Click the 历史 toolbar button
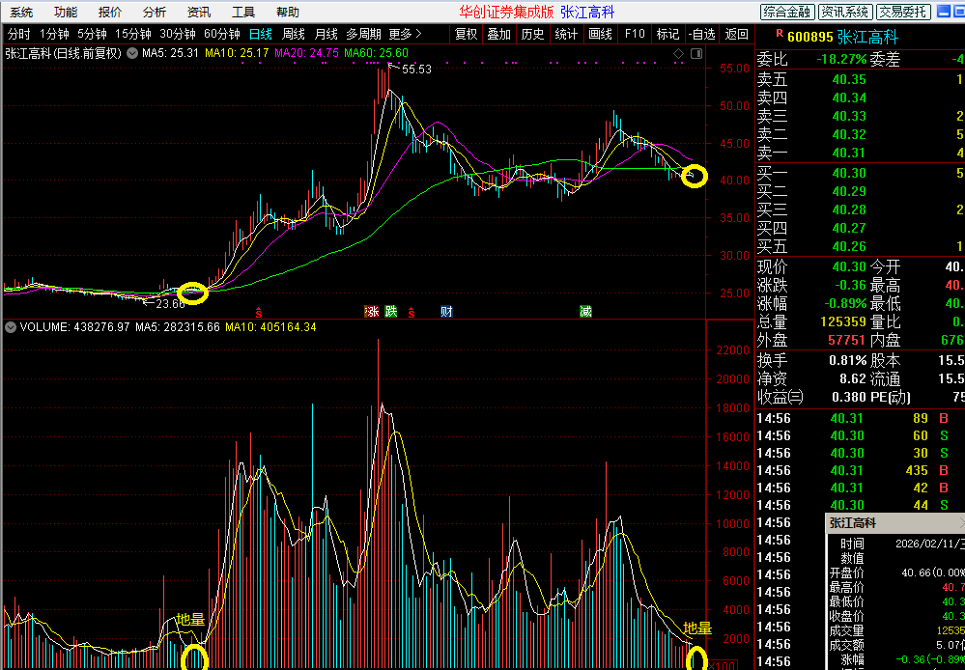Image resolution: width=965 pixels, height=670 pixels. point(533,35)
